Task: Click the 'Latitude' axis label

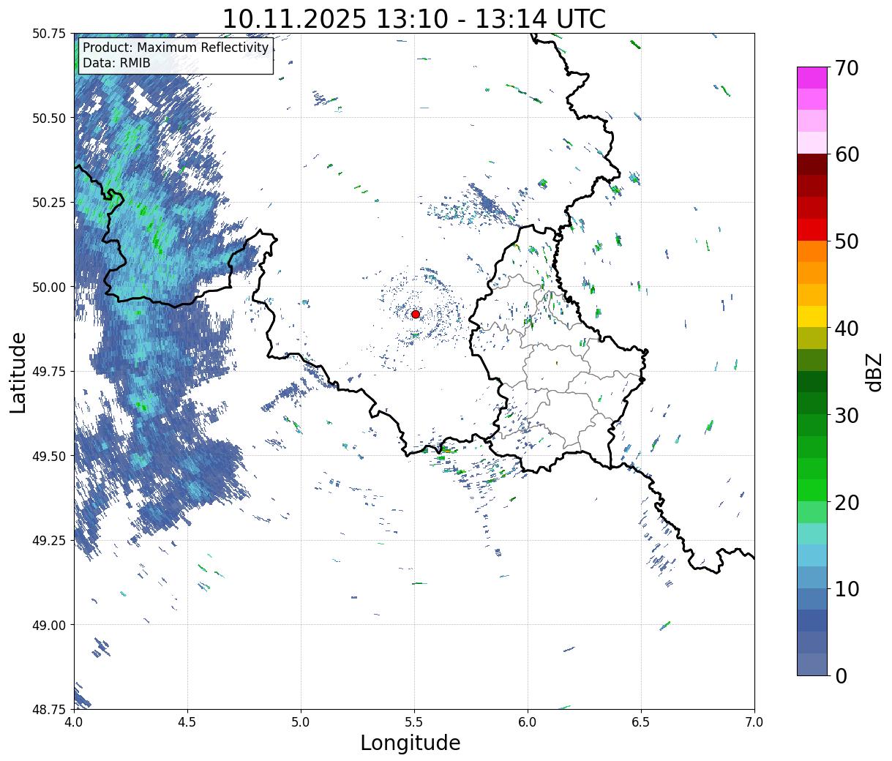Action: (18, 372)
